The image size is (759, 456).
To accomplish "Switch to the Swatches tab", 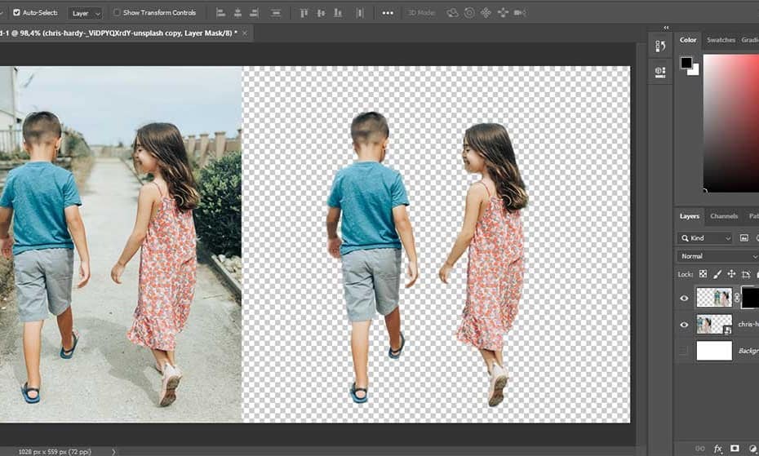I will click(721, 40).
